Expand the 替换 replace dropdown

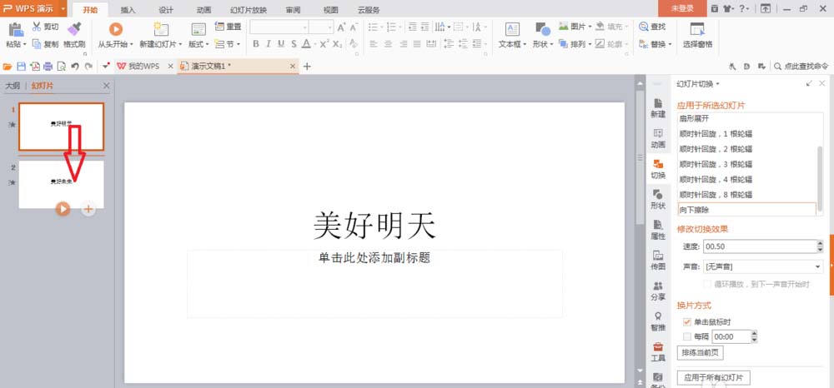point(670,45)
